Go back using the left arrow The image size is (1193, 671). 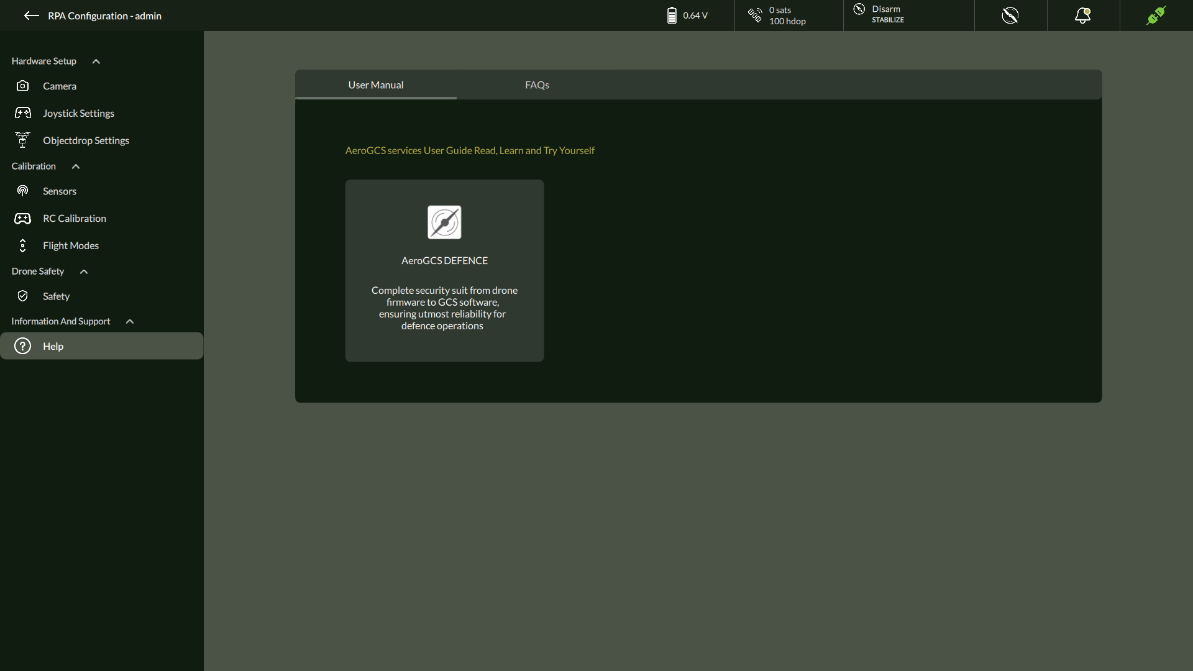[31, 16]
